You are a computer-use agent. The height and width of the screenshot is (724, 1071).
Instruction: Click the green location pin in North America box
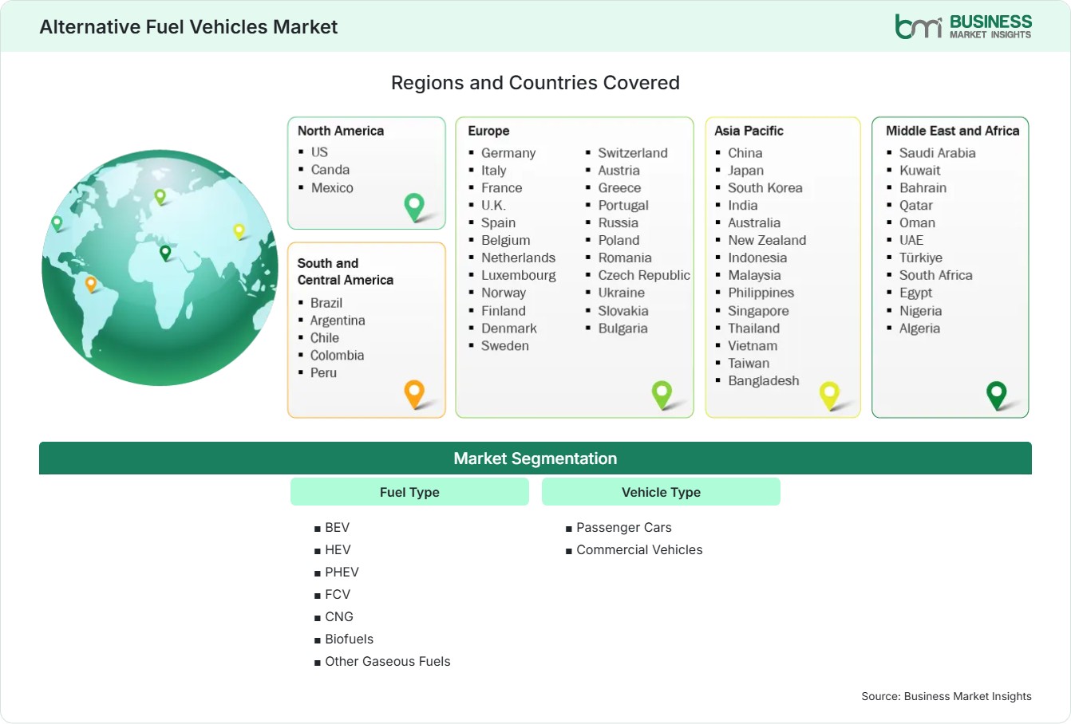(414, 207)
